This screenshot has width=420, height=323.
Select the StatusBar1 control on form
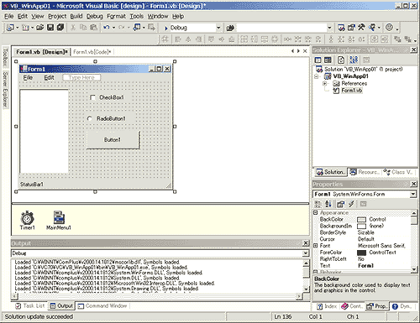96,185
